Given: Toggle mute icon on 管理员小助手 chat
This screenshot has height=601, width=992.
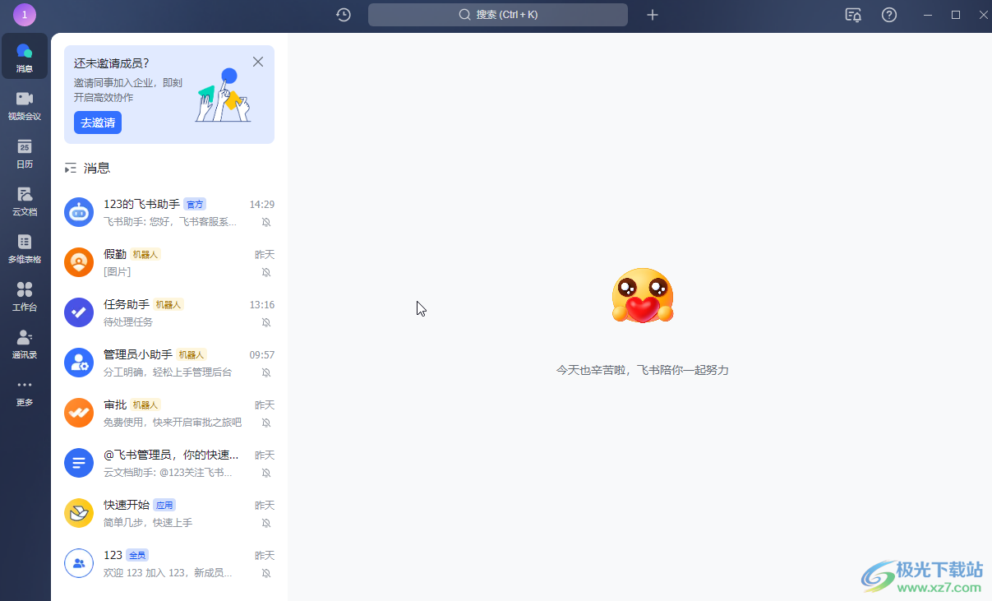Looking at the screenshot, I should (266, 372).
